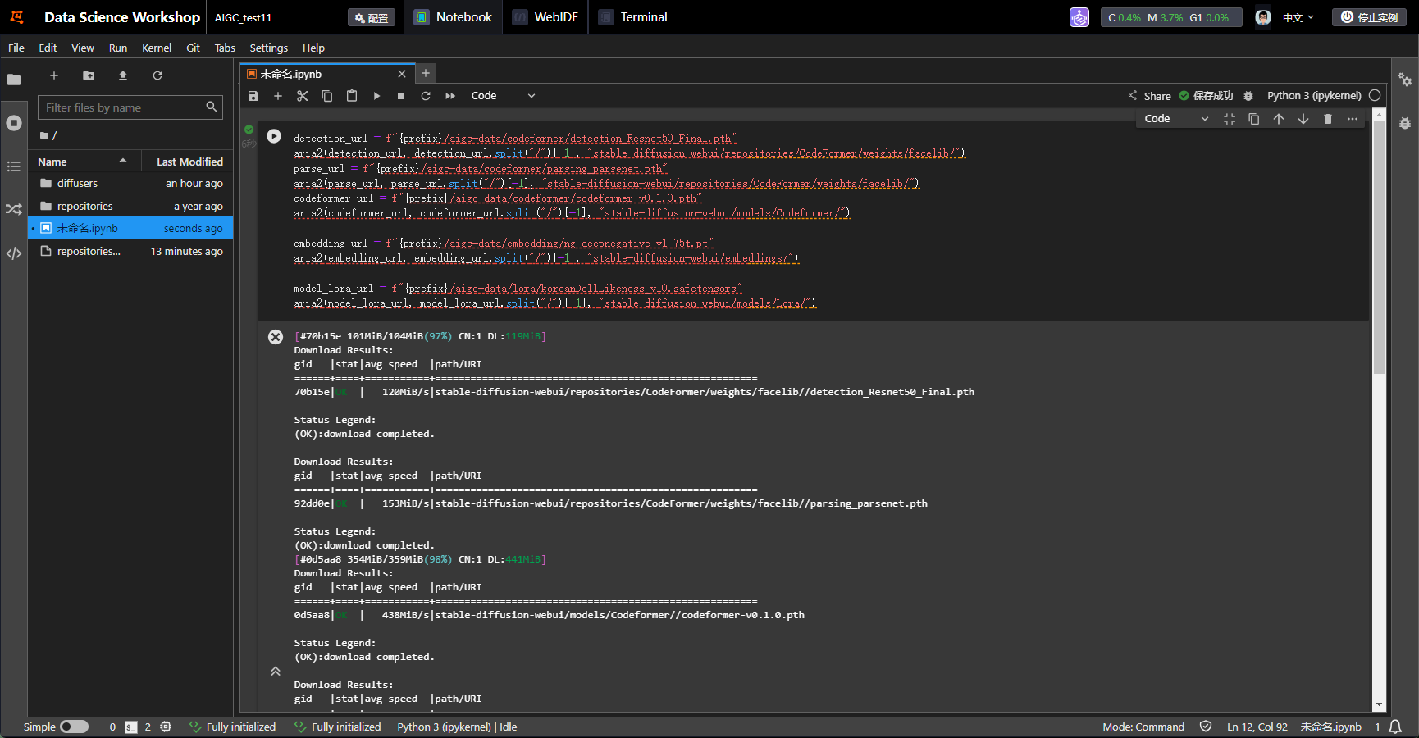Image resolution: width=1419 pixels, height=738 pixels.
Task: Move the cell up
Action: click(x=1279, y=119)
